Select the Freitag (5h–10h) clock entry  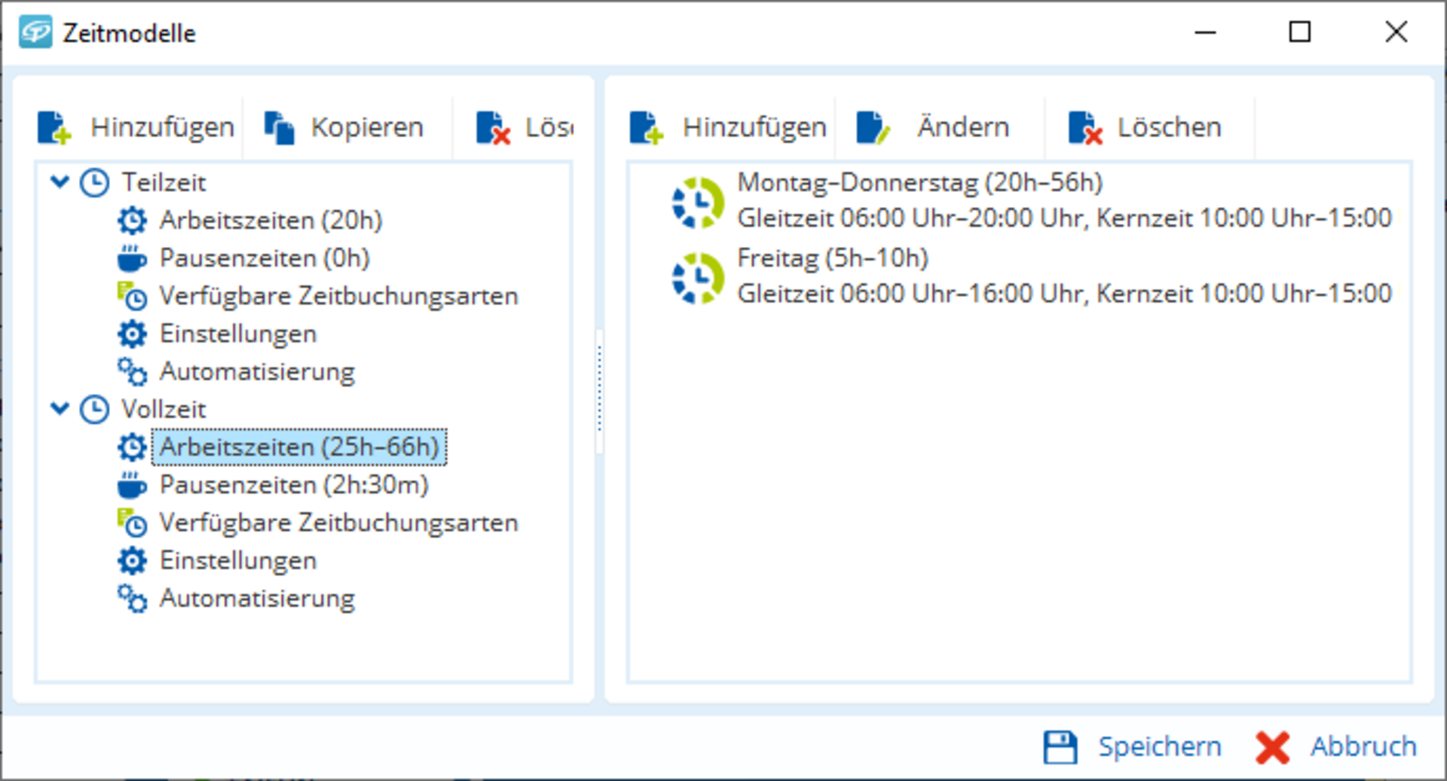698,278
